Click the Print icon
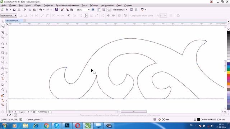 (x=19, y=10)
